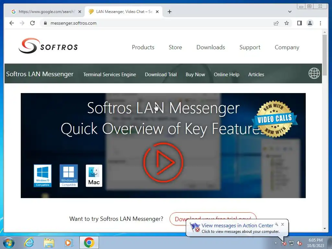Image resolution: width=332 pixels, height=249 pixels.
Task: Close the Action Center notification balloon
Action: coord(282,224)
